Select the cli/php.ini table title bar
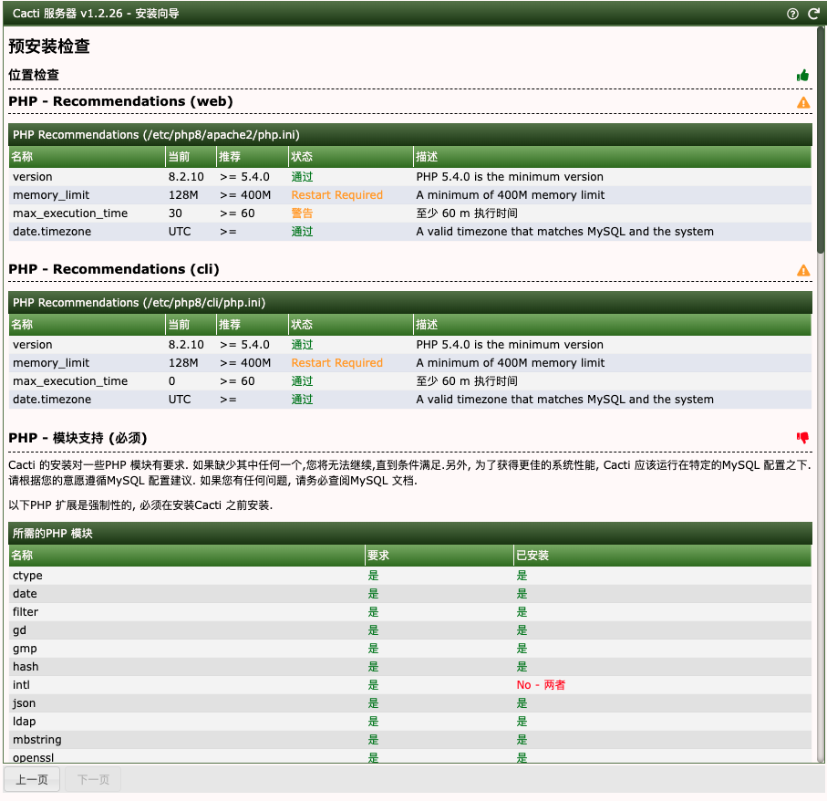The image size is (827, 801). coord(409,302)
